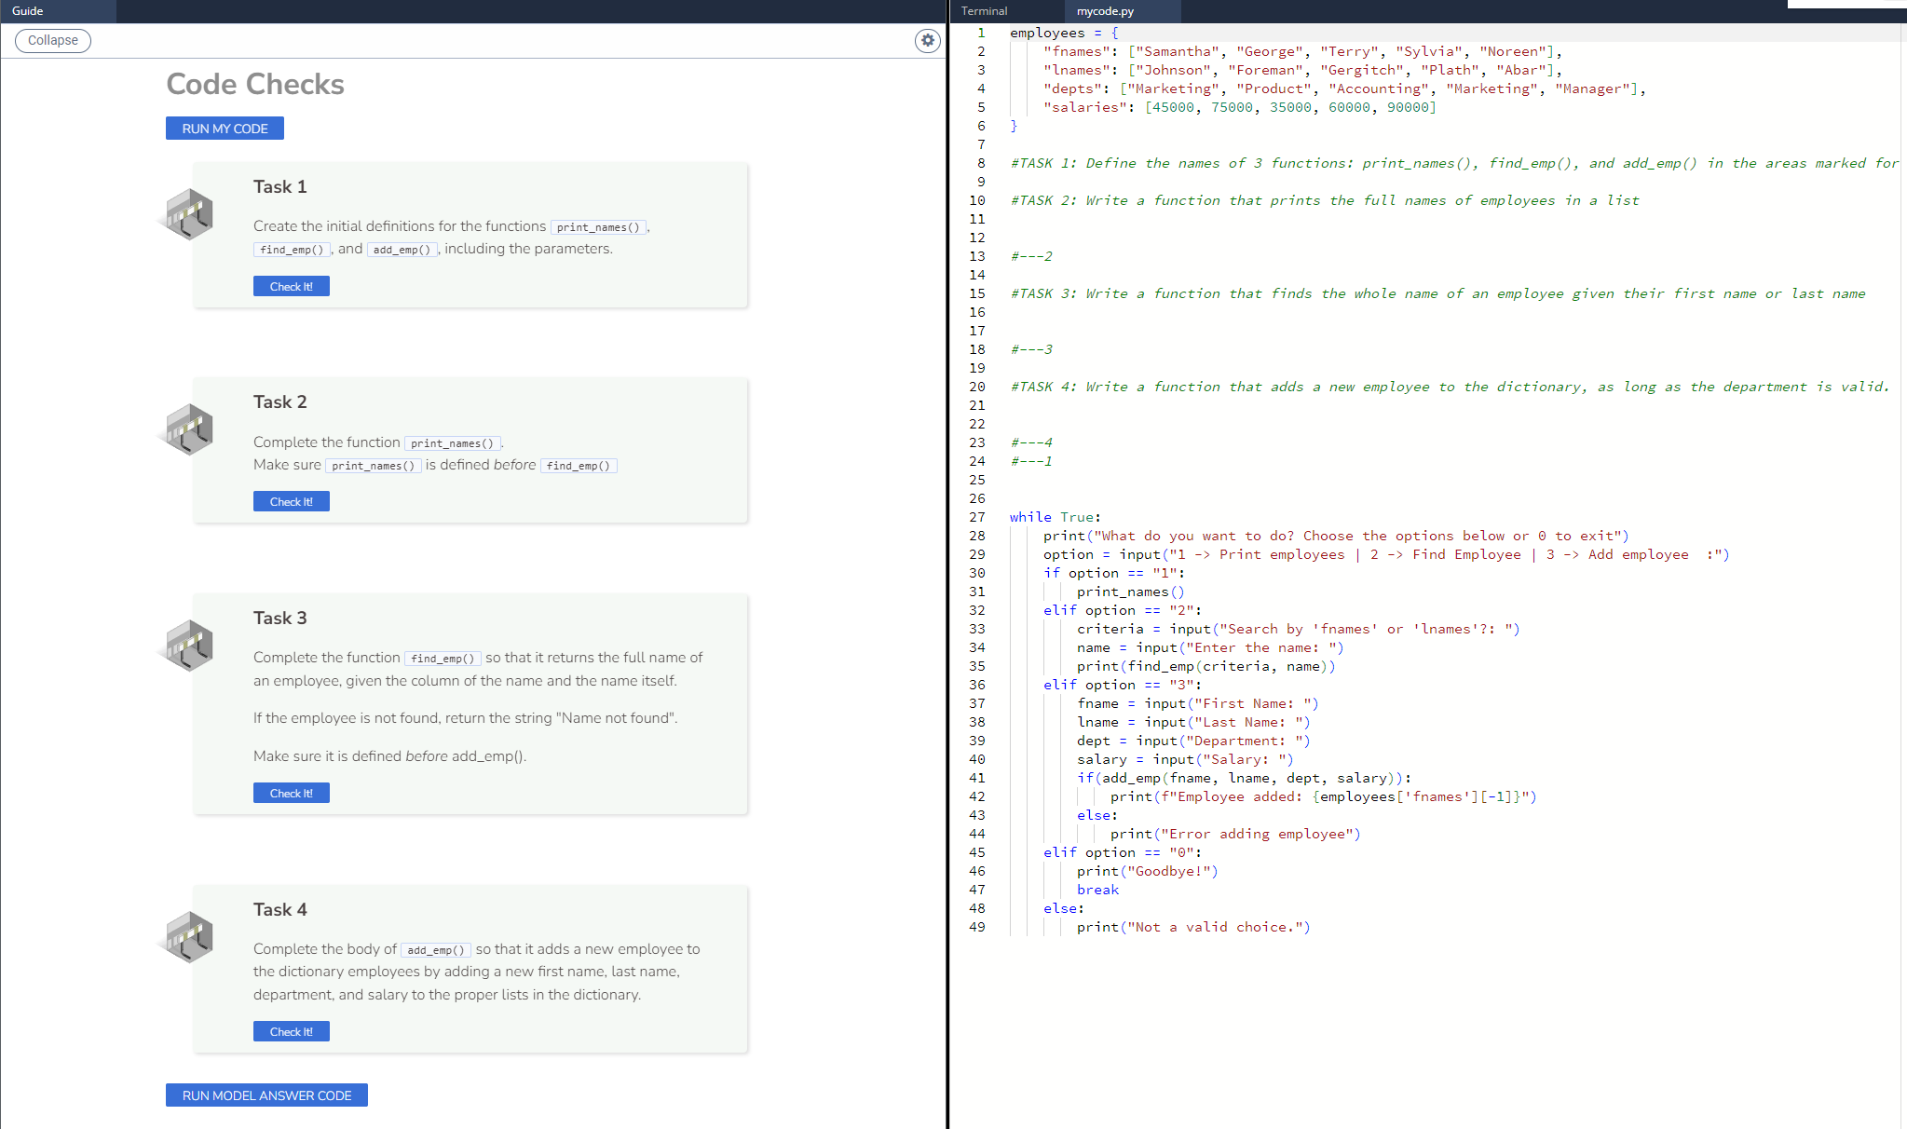Open the guide settings gear icon
The width and height of the screenshot is (1907, 1129).
click(x=927, y=40)
